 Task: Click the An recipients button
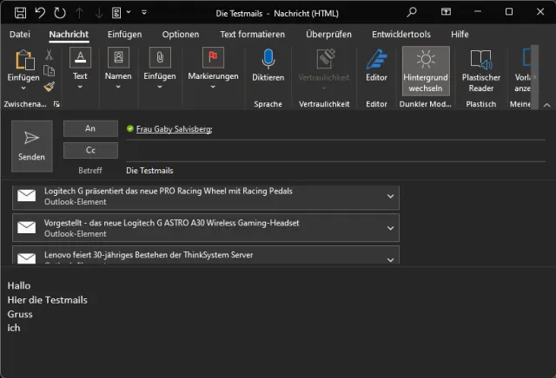(x=90, y=128)
